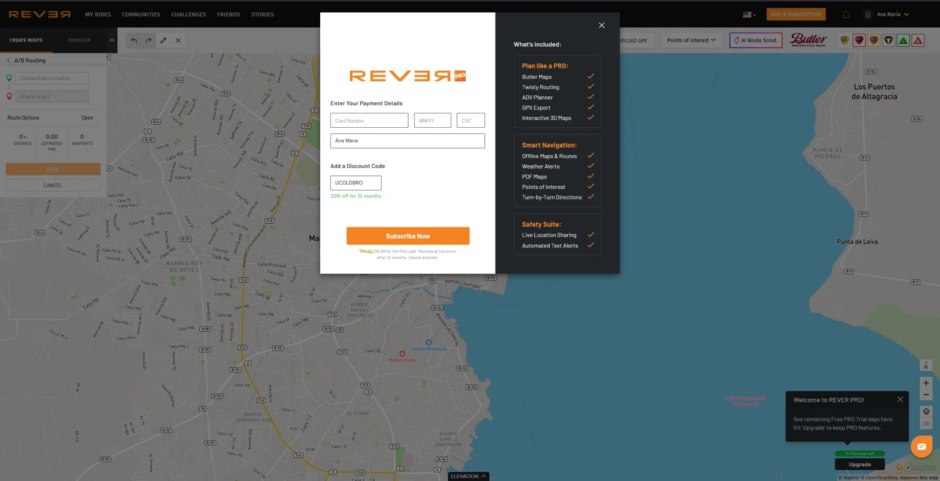Image resolution: width=940 pixels, height=481 pixels.
Task: Toggle the Butler G2 red shield
Action: click(859, 40)
